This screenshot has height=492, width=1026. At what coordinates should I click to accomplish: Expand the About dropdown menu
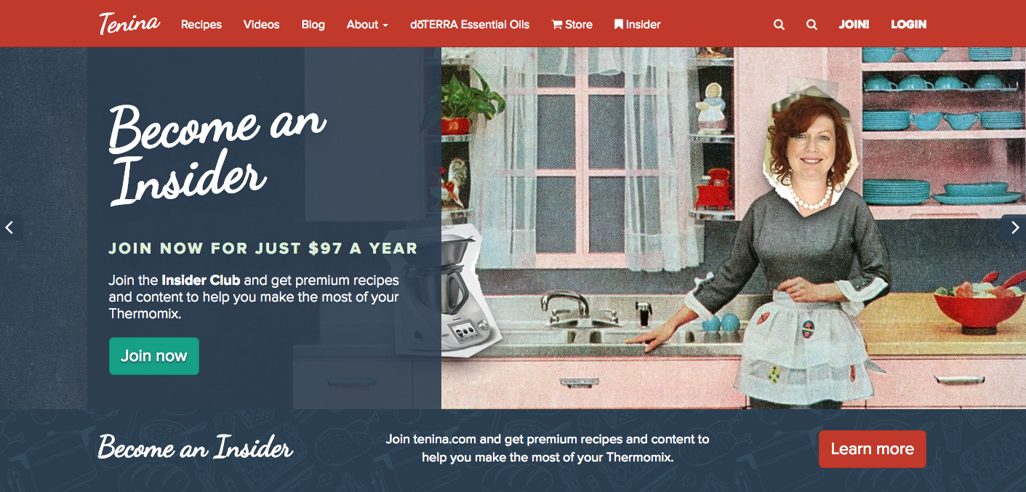tap(367, 25)
